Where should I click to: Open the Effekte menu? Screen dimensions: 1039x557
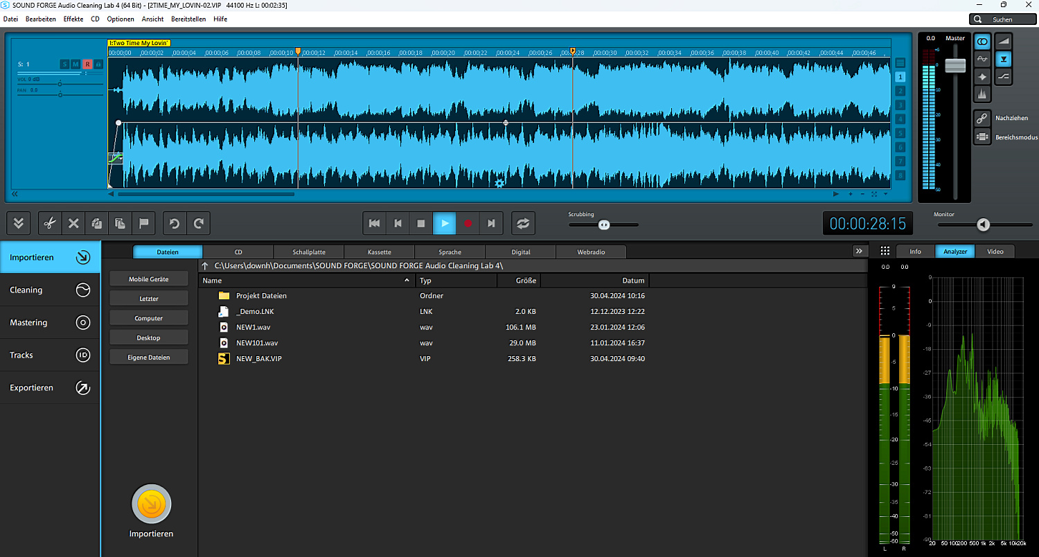pos(73,19)
